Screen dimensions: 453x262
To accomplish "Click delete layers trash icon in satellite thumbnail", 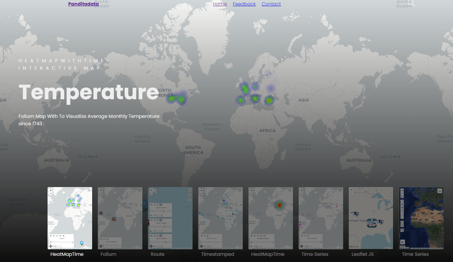I will [x=402, y=225].
